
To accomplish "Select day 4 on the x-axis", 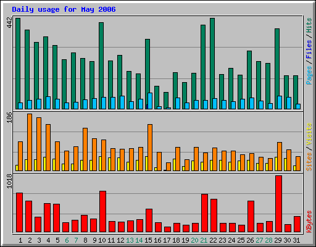I will [48, 240].
